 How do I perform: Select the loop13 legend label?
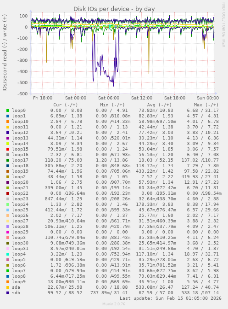click(x=20, y=138)
